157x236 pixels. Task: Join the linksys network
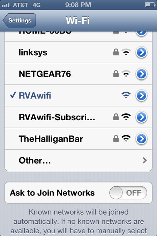coord(78,52)
